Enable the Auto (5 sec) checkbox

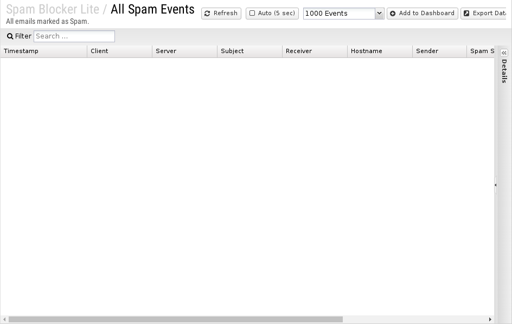coord(252,13)
